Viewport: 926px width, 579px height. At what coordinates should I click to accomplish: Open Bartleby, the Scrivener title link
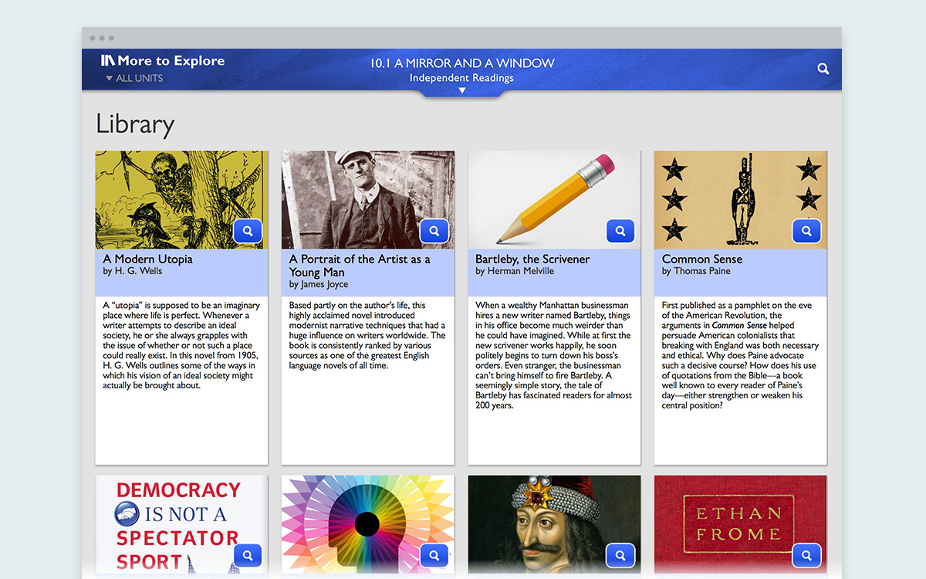click(532, 259)
